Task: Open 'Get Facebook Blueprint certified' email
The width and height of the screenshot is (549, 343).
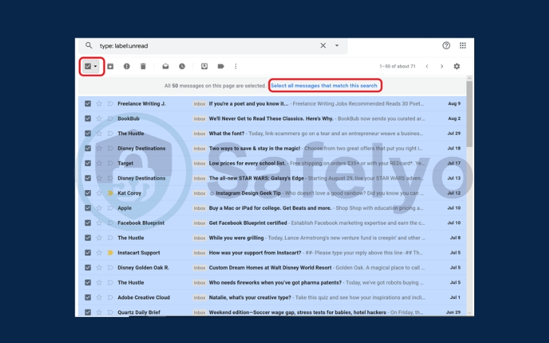Action: [248, 223]
